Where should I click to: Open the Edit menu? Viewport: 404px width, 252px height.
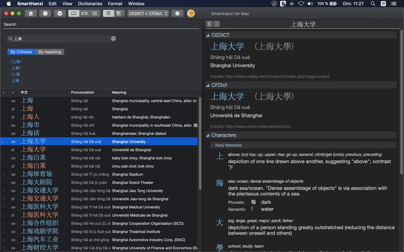coord(53,4)
